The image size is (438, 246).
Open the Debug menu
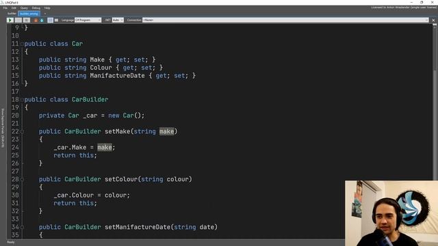(x=36, y=8)
